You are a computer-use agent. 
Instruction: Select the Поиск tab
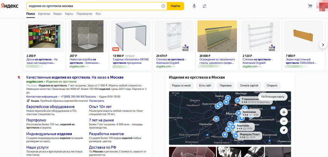(31, 14)
